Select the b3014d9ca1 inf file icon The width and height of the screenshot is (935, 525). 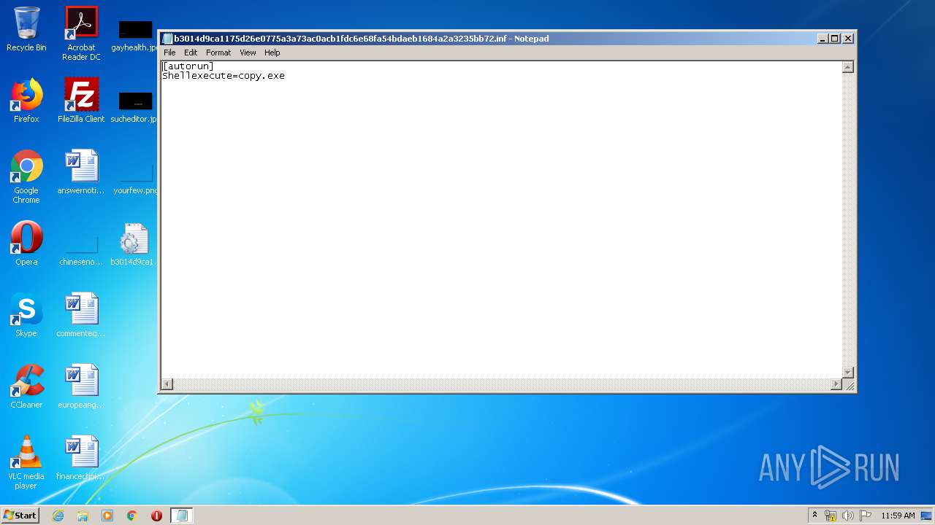pos(134,244)
